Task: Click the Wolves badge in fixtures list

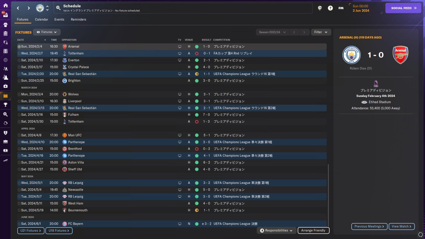Action: [65, 94]
